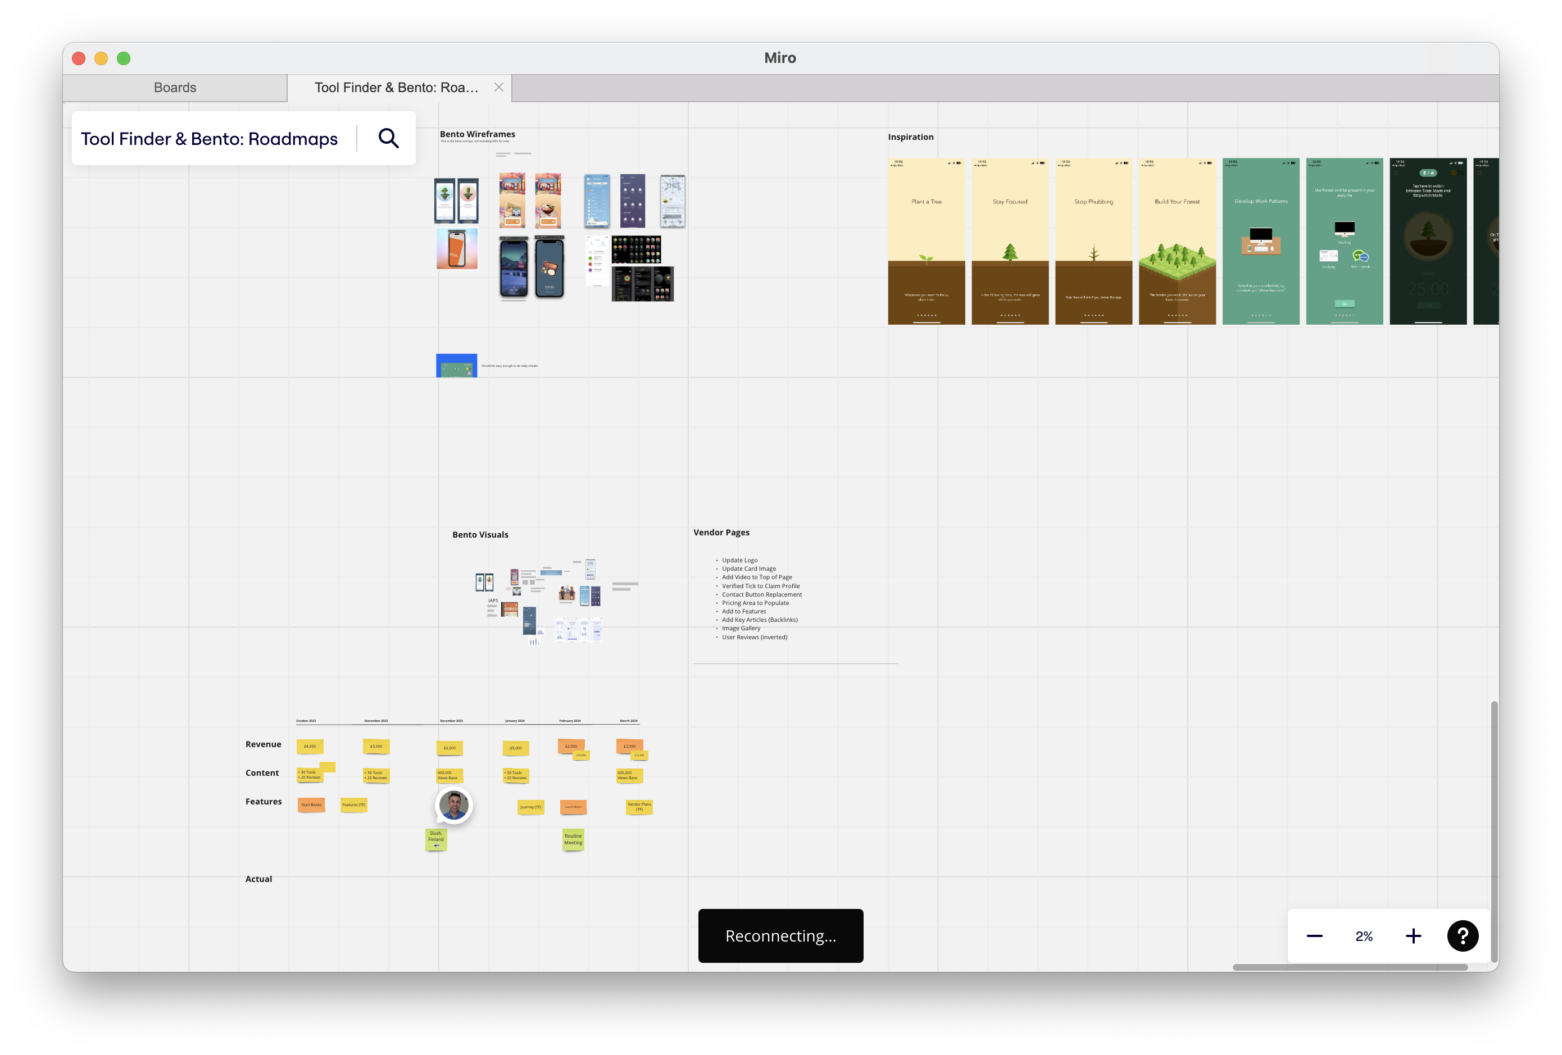Viewport: 1562px width, 1055px height.
Task: Click the Reconnecting status notification
Action: pos(780,935)
